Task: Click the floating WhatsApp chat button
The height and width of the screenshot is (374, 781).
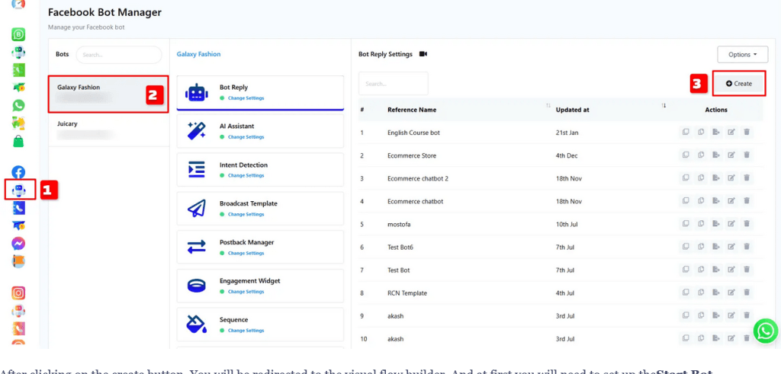Action: (x=765, y=331)
